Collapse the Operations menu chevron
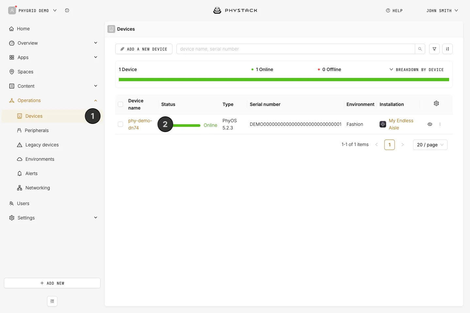 96,100
